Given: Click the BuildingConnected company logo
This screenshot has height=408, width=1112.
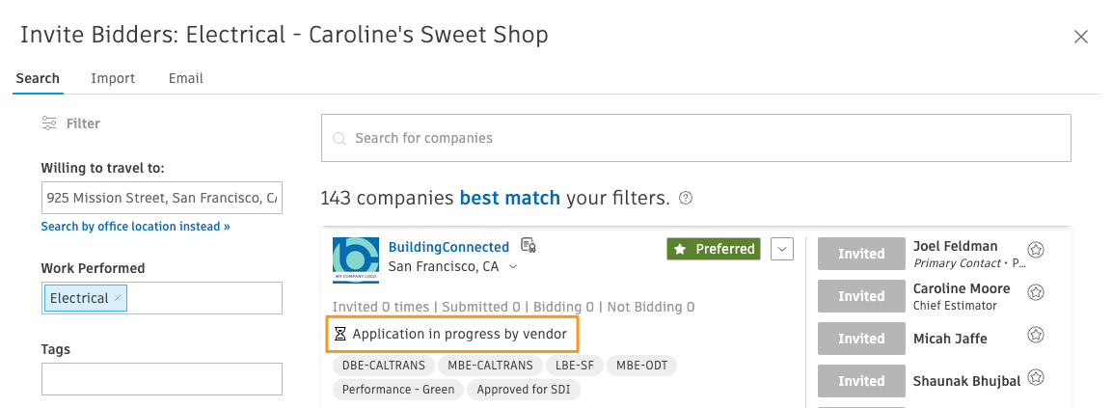Looking at the screenshot, I should click(x=355, y=260).
